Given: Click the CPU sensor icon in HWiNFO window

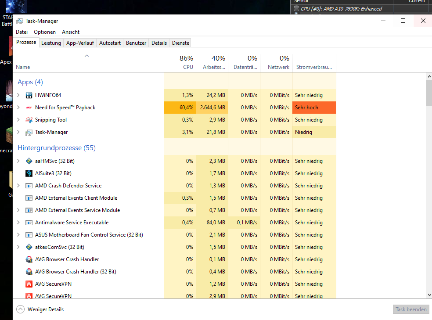Looking at the screenshot, I should (296, 9).
